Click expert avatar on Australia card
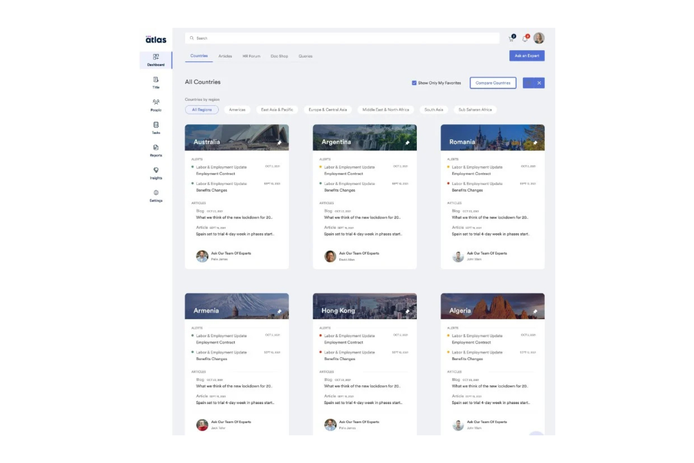694x463 pixels. (x=202, y=256)
